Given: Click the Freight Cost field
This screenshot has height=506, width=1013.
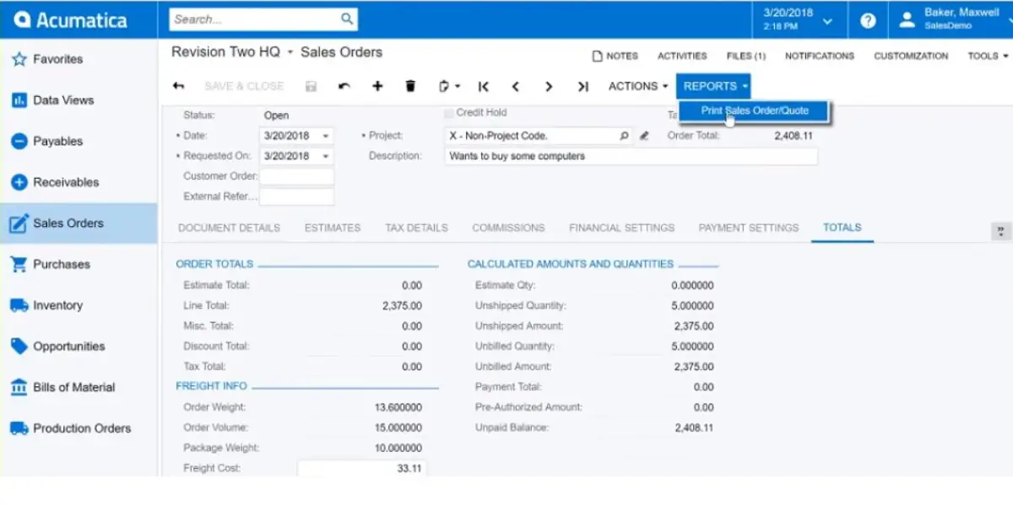Looking at the screenshot, I should (362, 469).
